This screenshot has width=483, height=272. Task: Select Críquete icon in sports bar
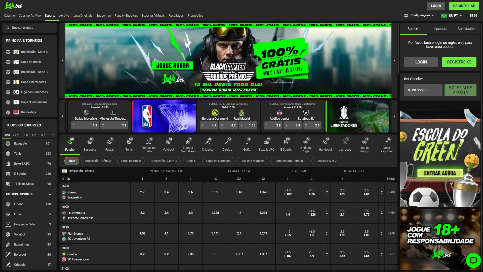pyautogui.click(x=208, y=142)
